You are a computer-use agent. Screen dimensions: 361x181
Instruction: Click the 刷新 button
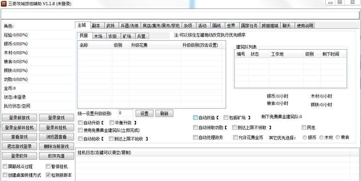tap(164, 113)
